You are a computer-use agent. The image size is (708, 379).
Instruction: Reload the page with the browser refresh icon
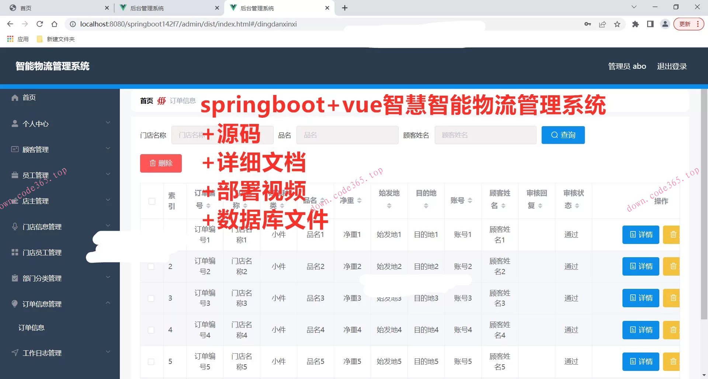tap(40, 24)
